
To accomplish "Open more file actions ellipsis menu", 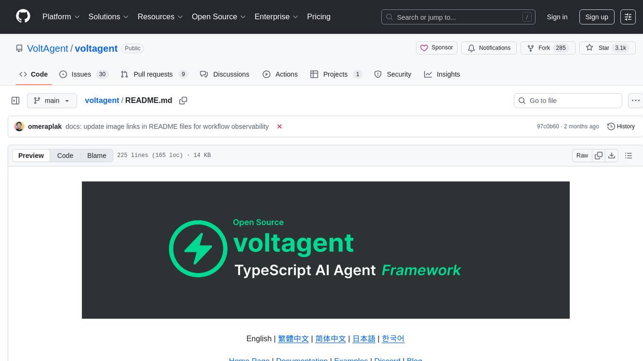I will click(x=635, y=101).
